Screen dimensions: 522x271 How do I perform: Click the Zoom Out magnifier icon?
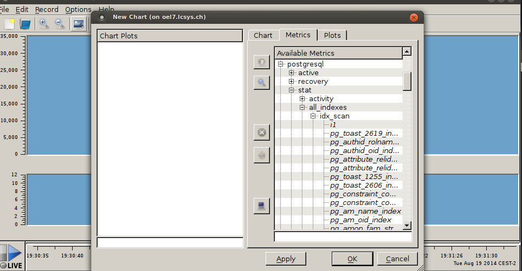[60, 24]
